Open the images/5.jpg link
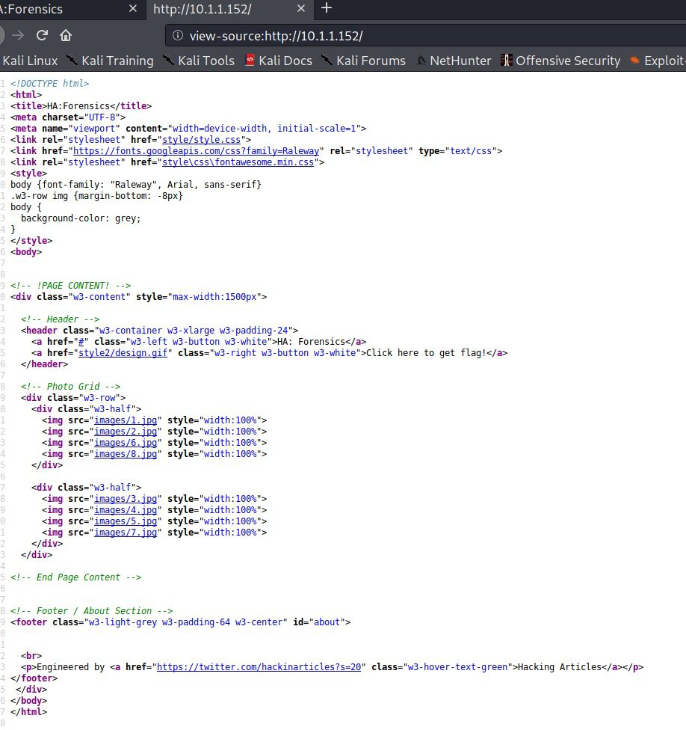The width and height of the screenshot is (686, 730). tap(126, 521)
